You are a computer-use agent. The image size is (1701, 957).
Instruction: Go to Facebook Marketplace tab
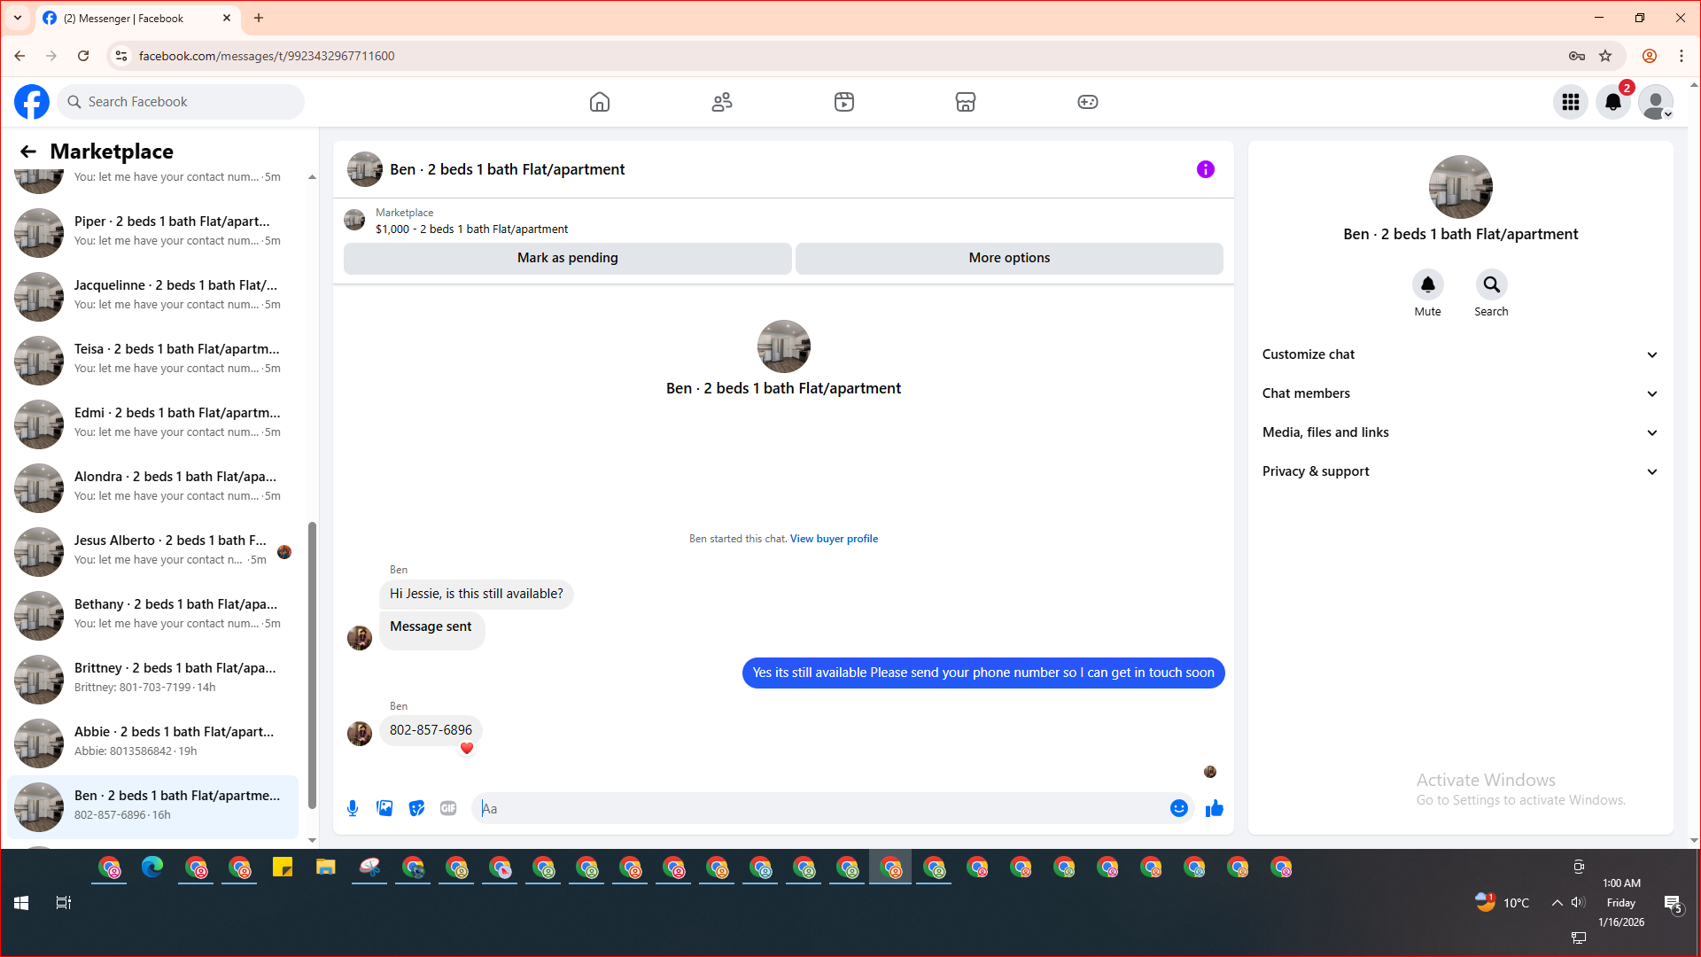pyautogui.click(x=965, y=102)
